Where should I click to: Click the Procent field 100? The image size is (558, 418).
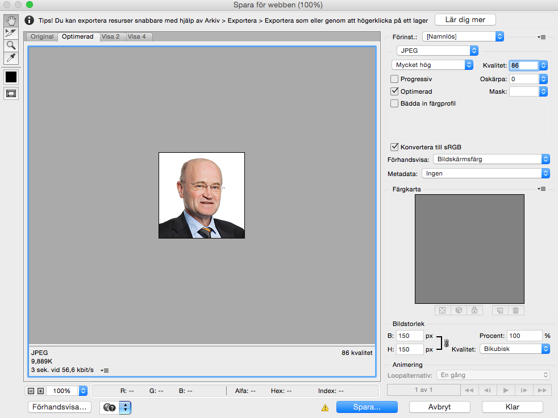[x=524, y=336]
